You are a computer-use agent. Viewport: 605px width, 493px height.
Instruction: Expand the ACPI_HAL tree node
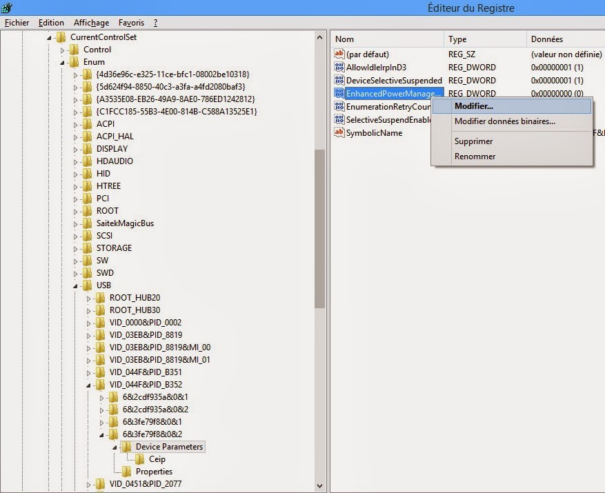tap(75, 137)
